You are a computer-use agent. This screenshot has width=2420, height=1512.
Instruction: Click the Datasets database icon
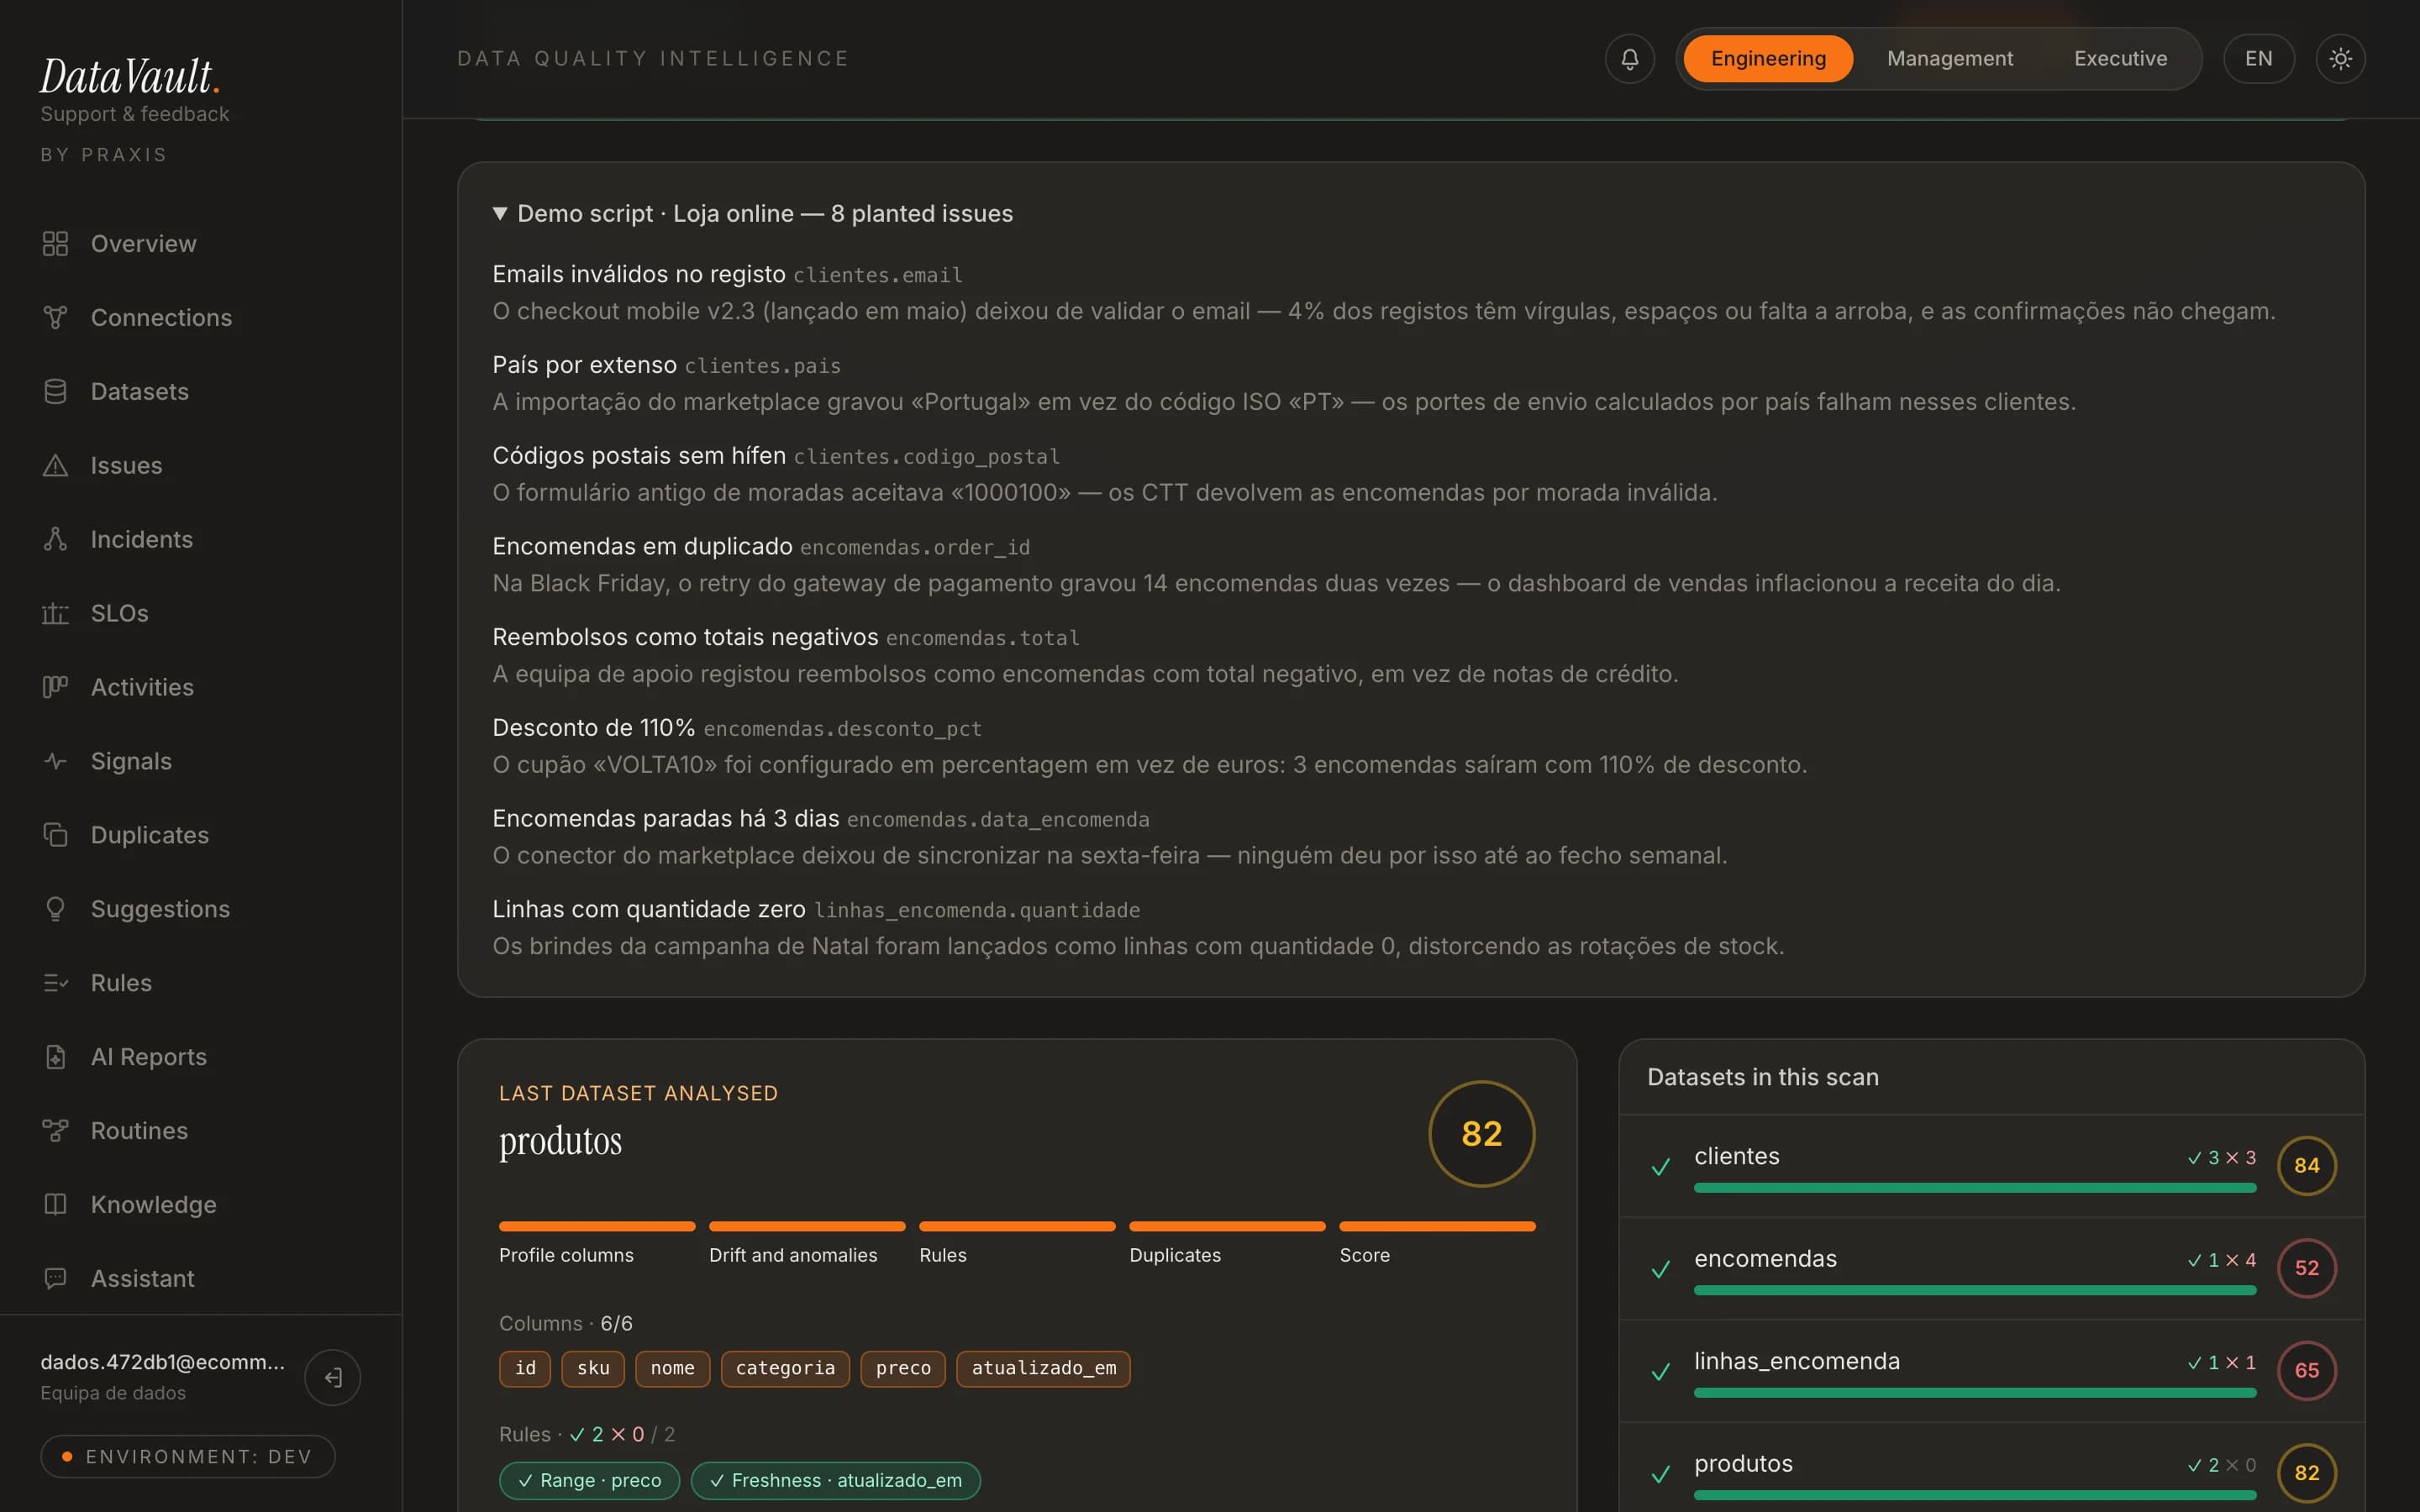(55, 391)
